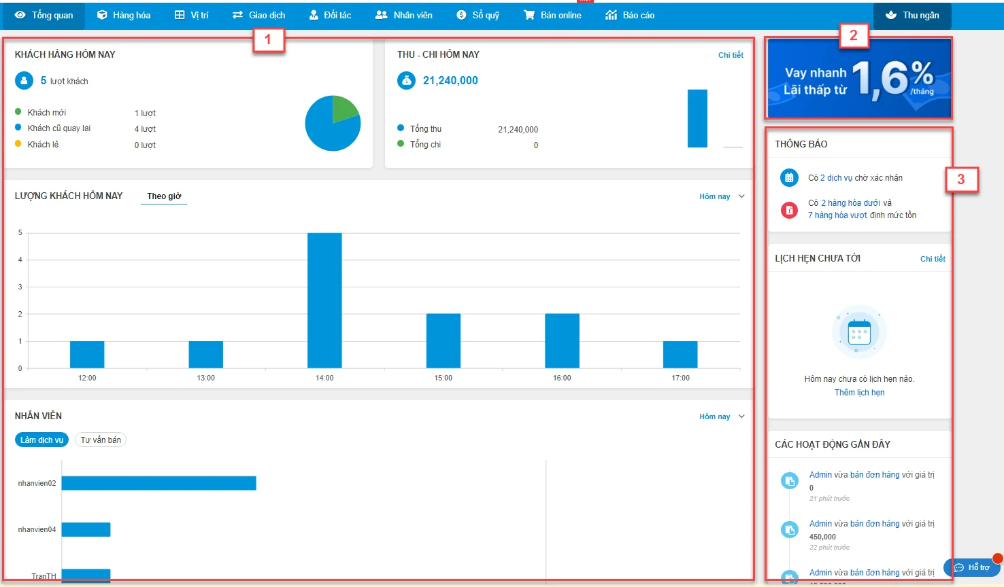Click the nhanvien04 bar in staff chart

pyautogui.click(x=86, y=529)
